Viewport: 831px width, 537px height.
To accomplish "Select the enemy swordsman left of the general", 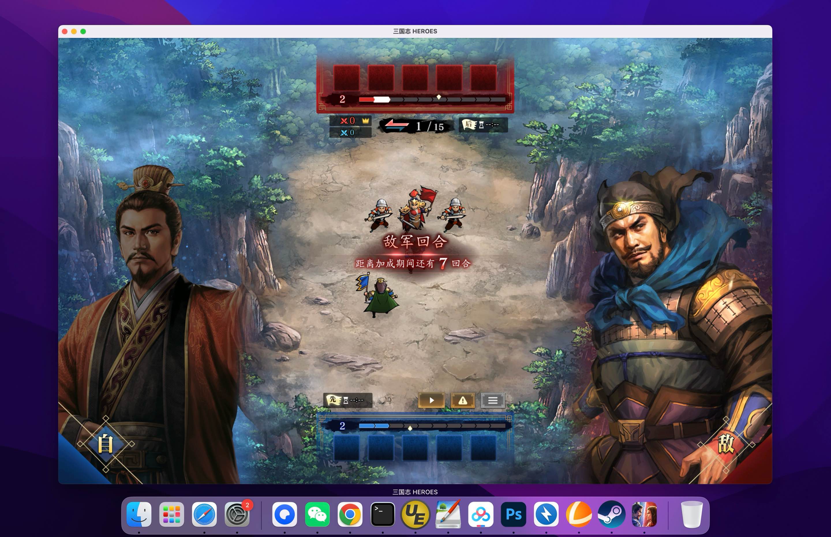I will click(379, 215).
